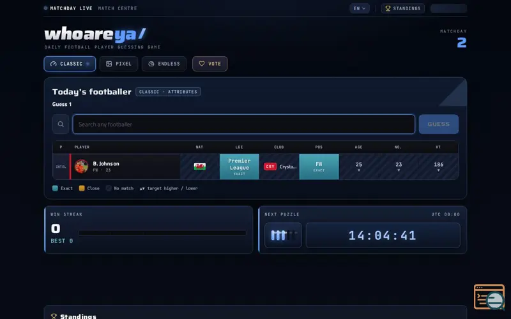Click the win streak progress bar

point(162,233)
